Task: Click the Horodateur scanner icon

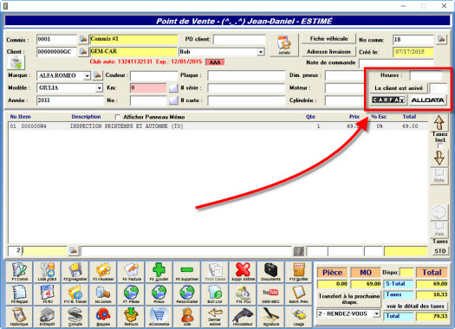Action: [x=243, y=317]
